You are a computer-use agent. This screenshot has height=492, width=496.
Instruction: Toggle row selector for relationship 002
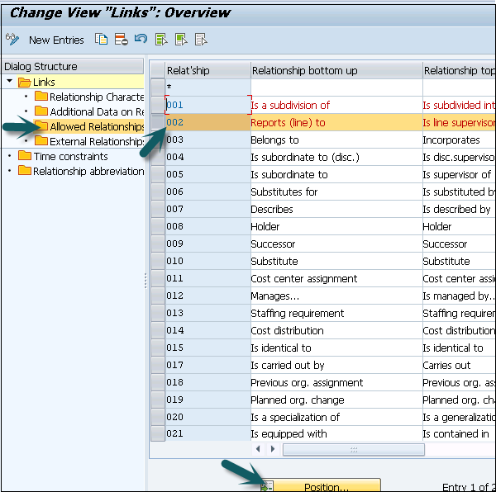pos(157,122)
